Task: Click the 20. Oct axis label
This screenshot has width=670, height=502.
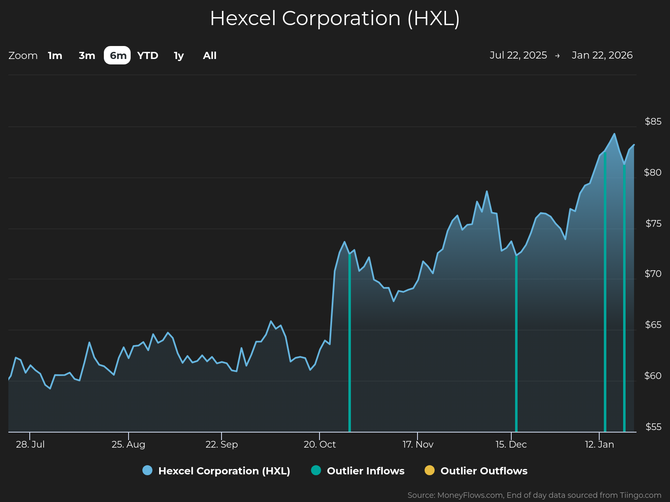Action: pyautogui.click(x=320, y=444)
